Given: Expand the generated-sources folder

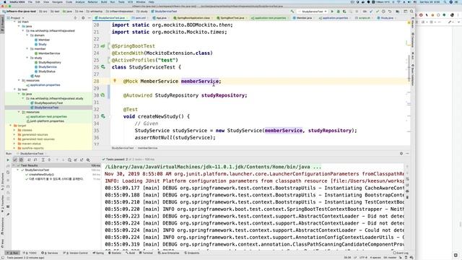Looking at the screenshot, I should click(14, 134).
